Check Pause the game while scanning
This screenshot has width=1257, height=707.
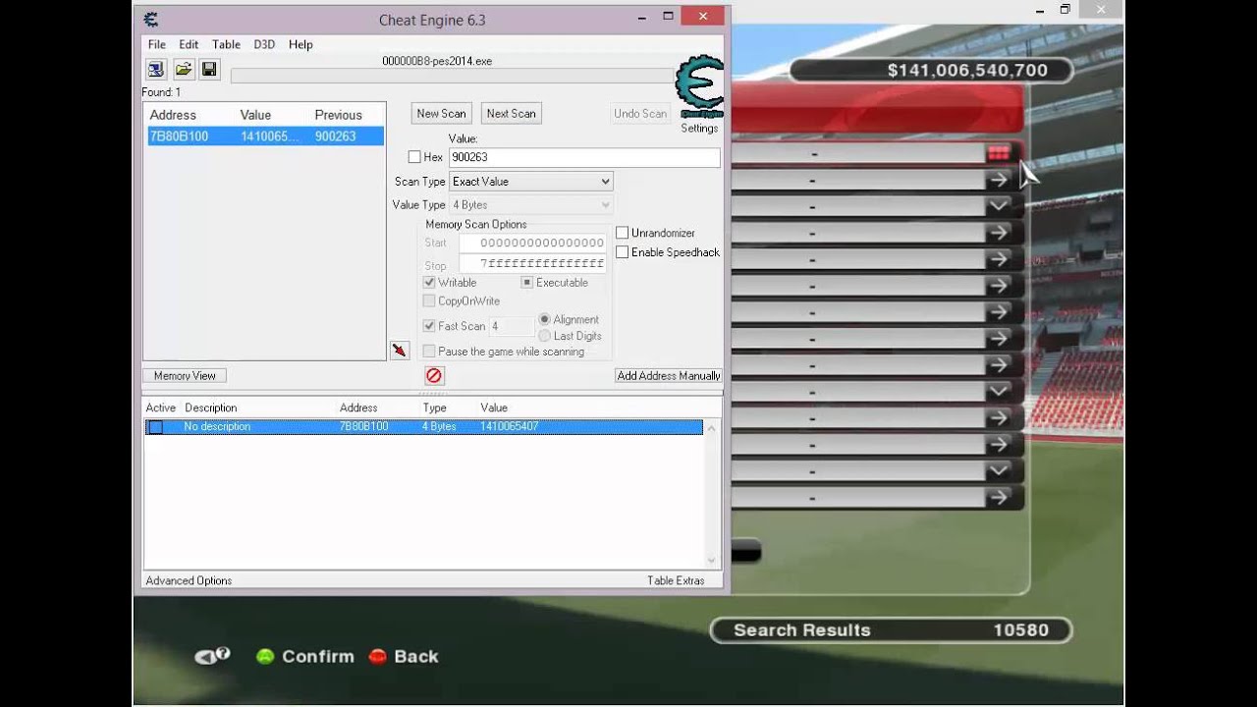point(429,352)
